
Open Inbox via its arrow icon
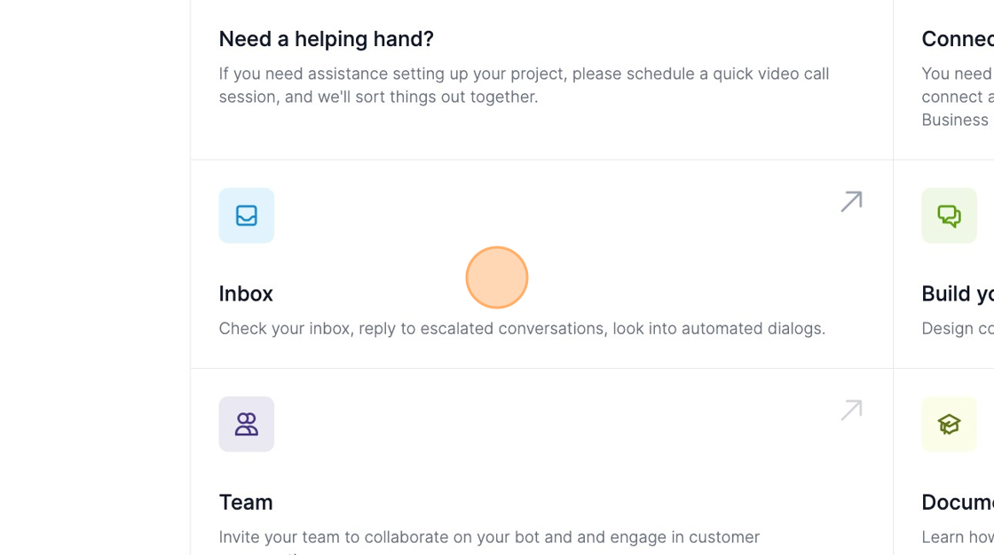click(851, 201)
